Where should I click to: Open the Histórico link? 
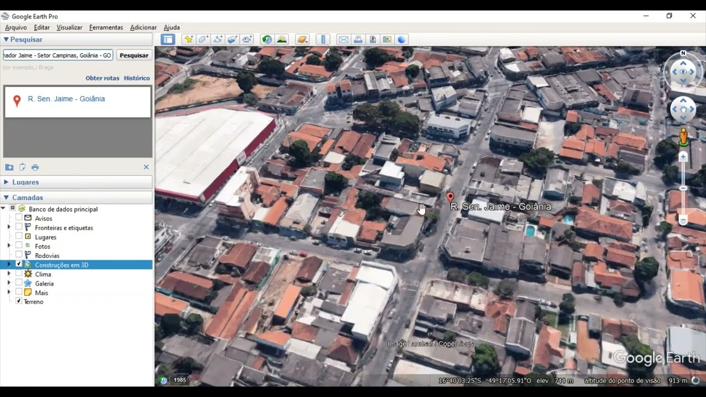(x=137, y=78)
